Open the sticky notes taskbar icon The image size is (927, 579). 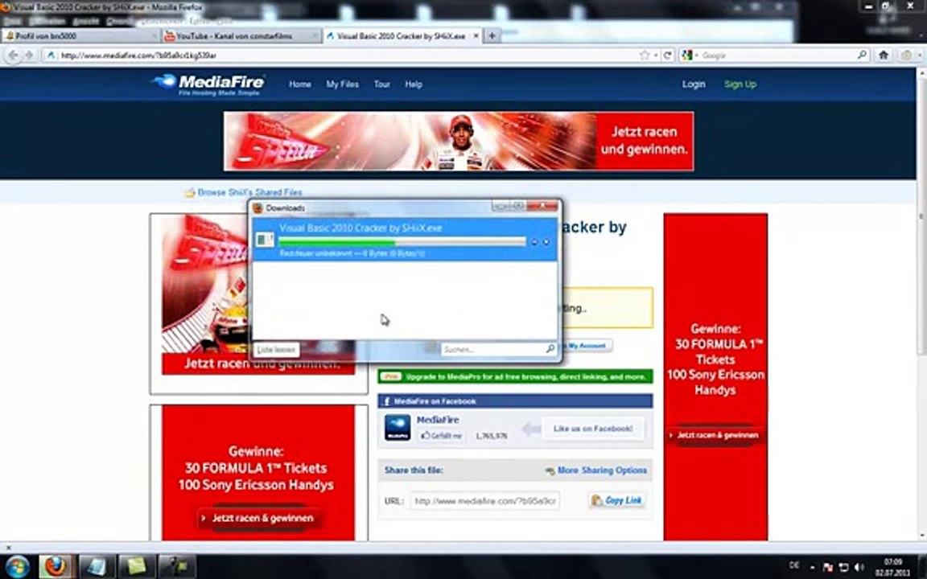(x=137, y=566)
